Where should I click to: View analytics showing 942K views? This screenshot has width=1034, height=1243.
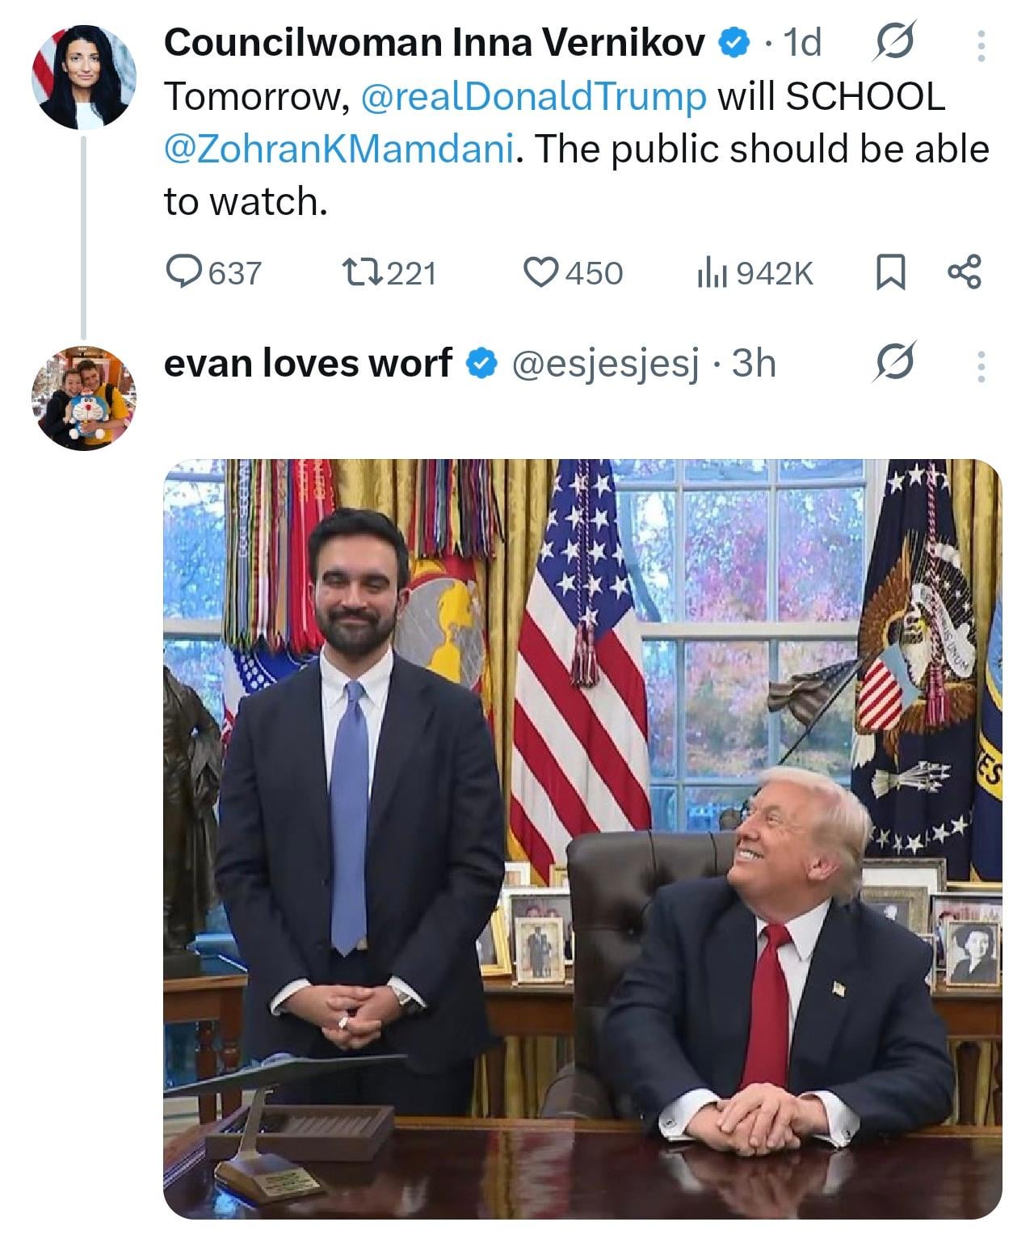click(754, 273)
